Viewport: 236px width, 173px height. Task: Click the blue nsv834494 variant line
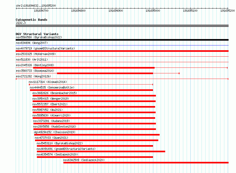click(122, 45)
